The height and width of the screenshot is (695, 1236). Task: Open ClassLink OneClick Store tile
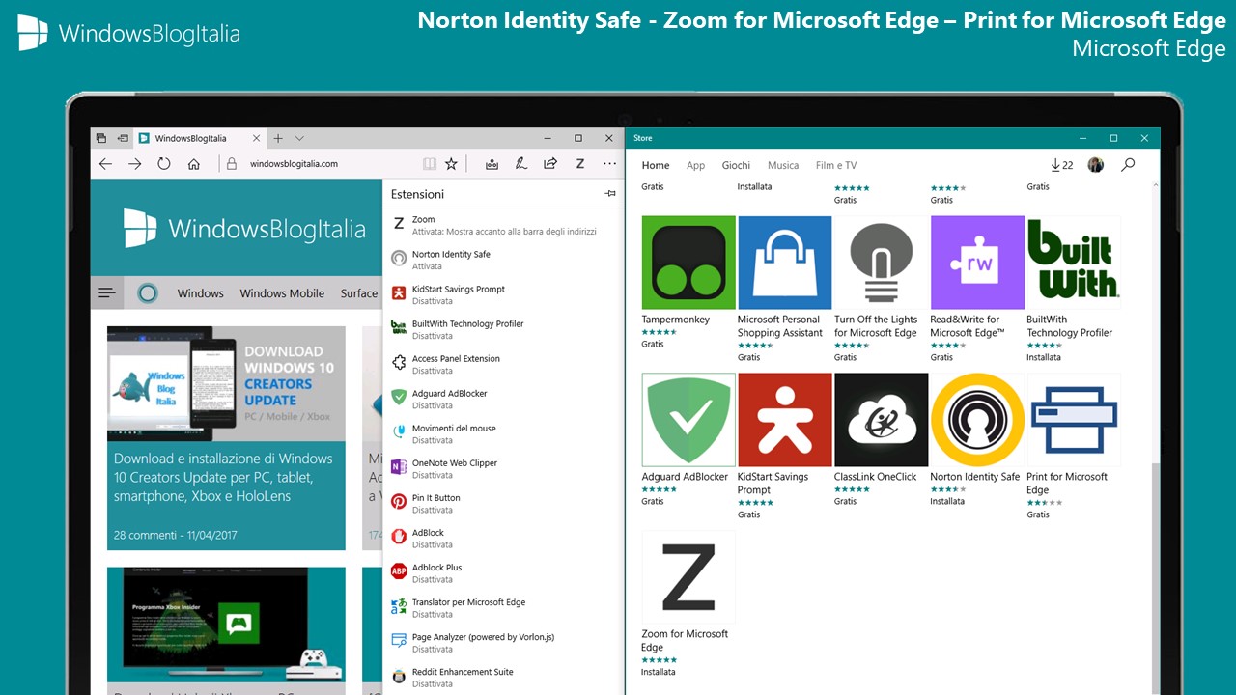tap(881, 439)
